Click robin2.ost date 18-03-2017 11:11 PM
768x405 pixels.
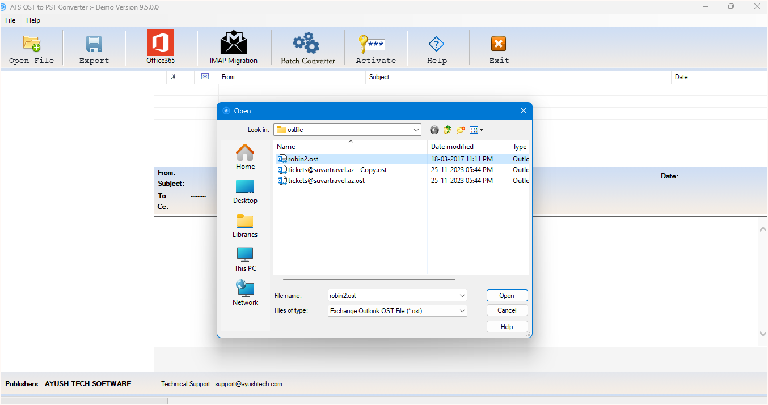click(462, 159)
